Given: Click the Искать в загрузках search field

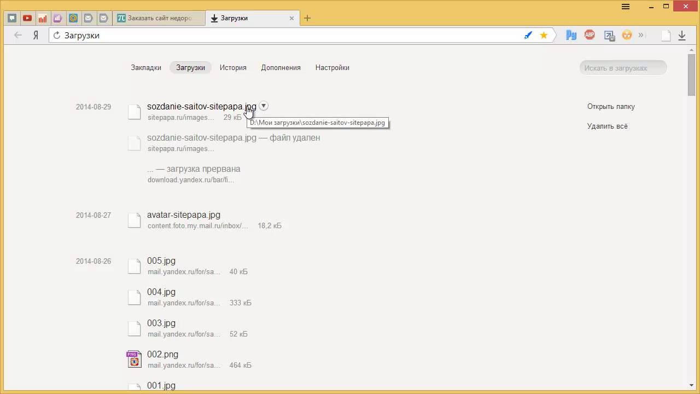Looking at the screenshot, I should click(623, 68).
